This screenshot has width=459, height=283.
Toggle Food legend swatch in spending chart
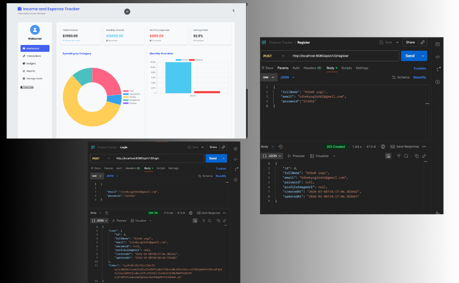(x=126, y=91)
